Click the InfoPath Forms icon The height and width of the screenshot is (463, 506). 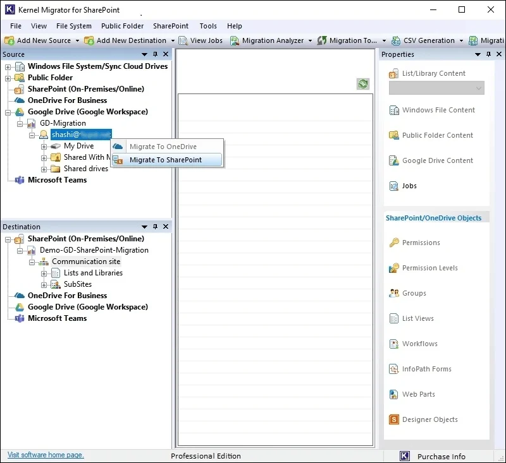coord(393,369)
